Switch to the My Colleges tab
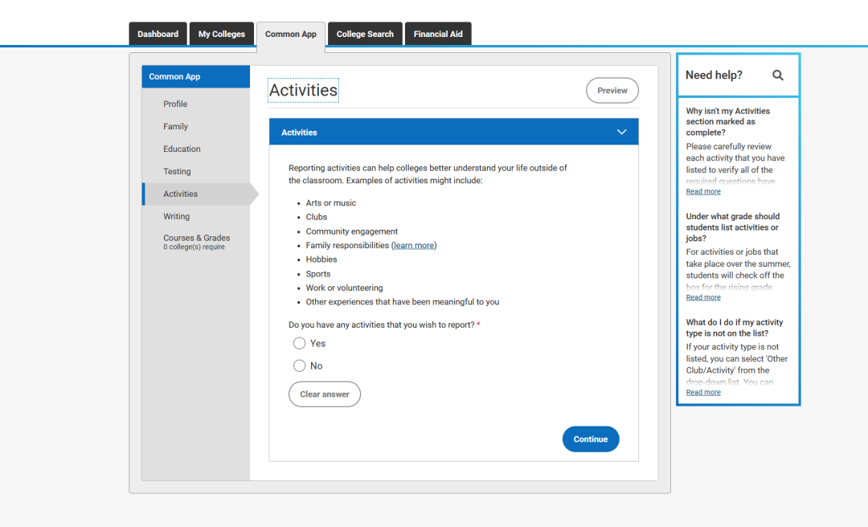 tap(222, 34)
